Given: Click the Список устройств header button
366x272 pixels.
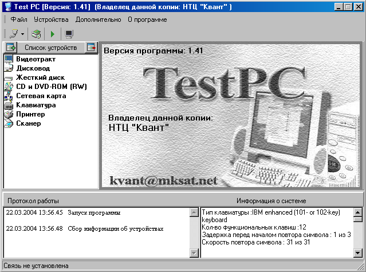Looking at the screenshot, I should [x=51, y=48].
